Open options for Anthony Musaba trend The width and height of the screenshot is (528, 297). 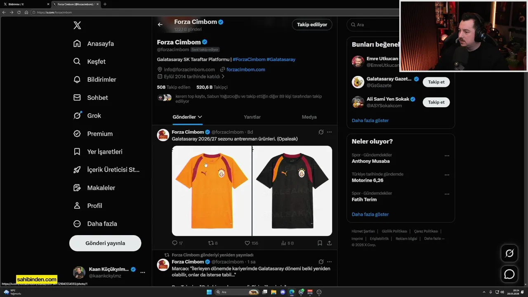[447, 156]
